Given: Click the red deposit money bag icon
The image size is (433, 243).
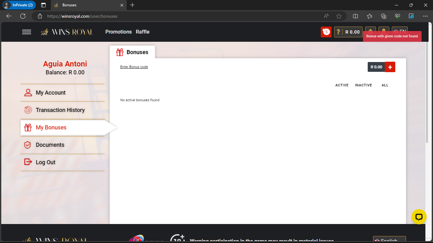Looking at the screenshot, I should pyautogui.click(x=326, y=32).
